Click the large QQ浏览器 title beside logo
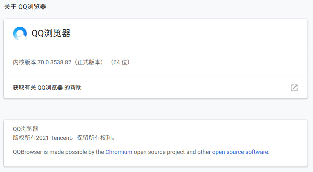The height and width of the screenshot is (172, 313). 51,33
